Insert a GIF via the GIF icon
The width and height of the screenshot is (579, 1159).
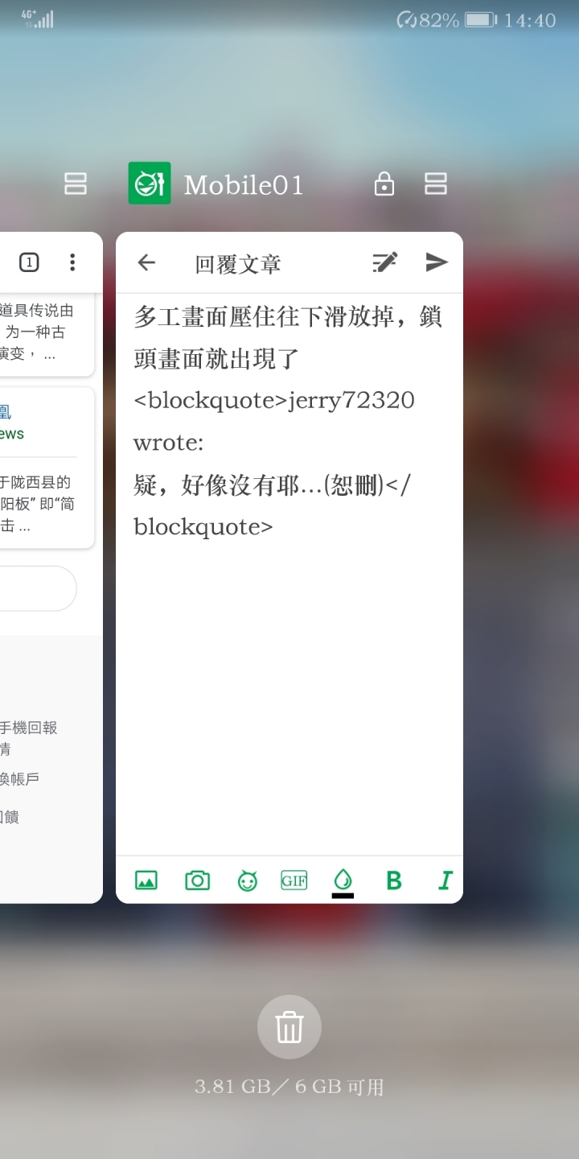click(x=294, y=881)
